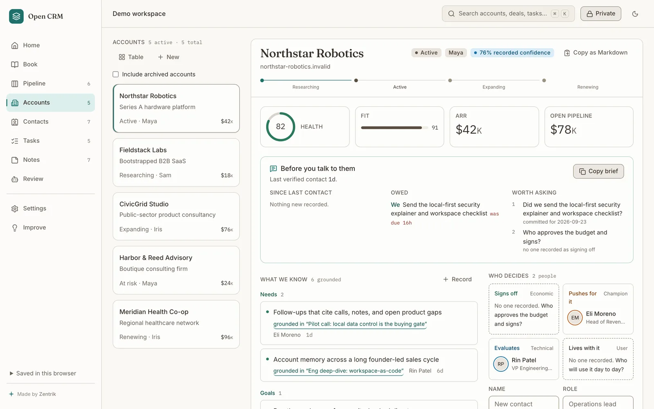Click the Copy brief button
The width and height of the screenshot is (654, 409).
(x=598, y=171)
